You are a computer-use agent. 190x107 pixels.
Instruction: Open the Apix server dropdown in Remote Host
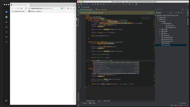coord(164,12)
